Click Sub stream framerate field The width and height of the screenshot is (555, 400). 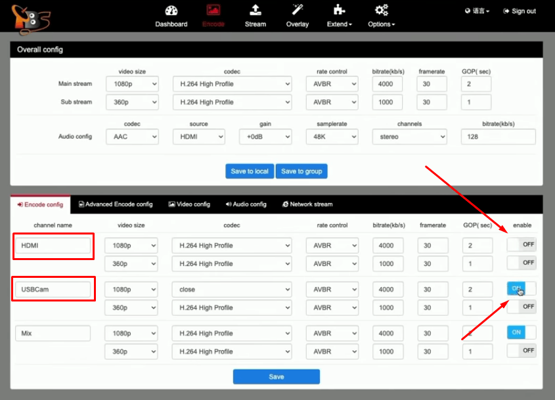coord(432,102)
